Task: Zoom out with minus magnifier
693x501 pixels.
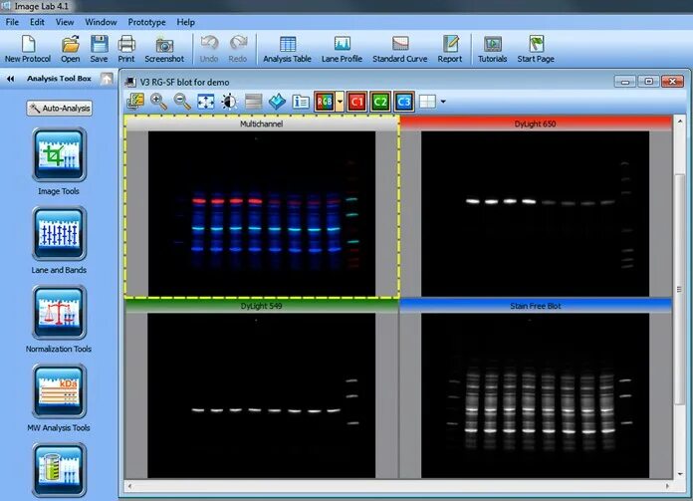Action: (182, 102)
